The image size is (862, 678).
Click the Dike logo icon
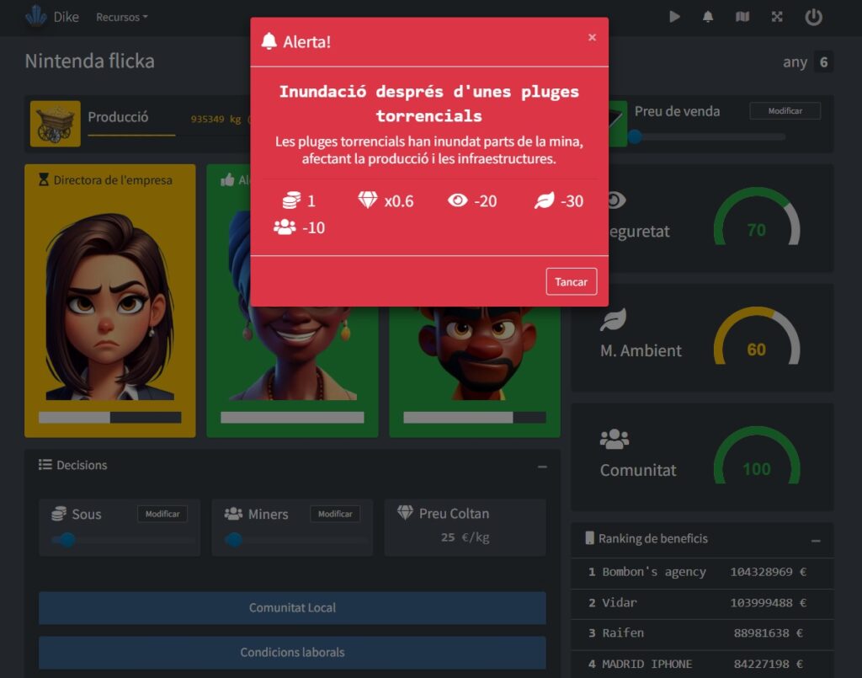36,16
